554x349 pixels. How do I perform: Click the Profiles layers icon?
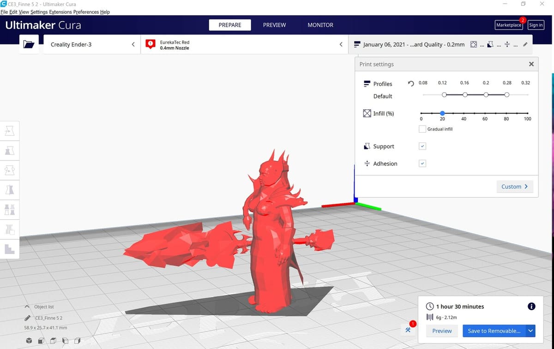(x=367, y=84)
